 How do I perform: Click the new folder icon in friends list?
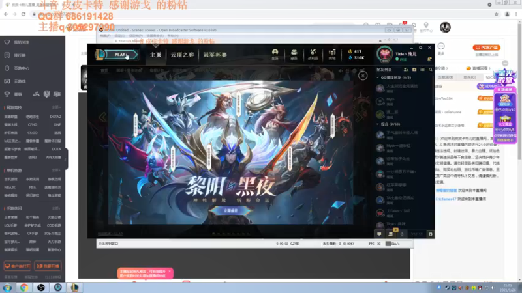(414, 70)
